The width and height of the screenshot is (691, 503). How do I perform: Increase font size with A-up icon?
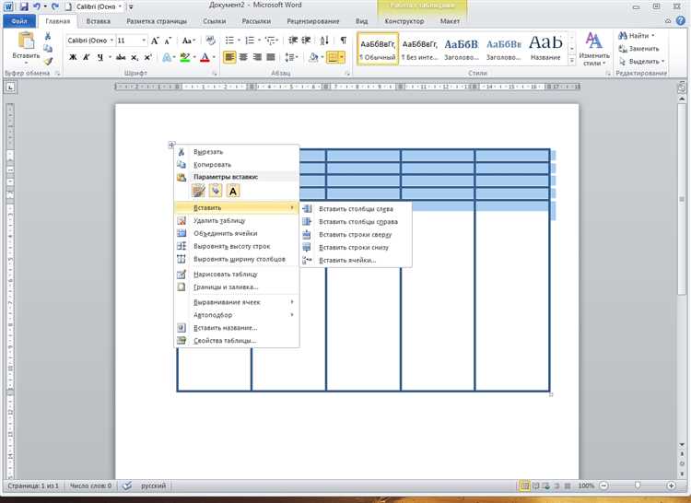(x=155, y=41)
